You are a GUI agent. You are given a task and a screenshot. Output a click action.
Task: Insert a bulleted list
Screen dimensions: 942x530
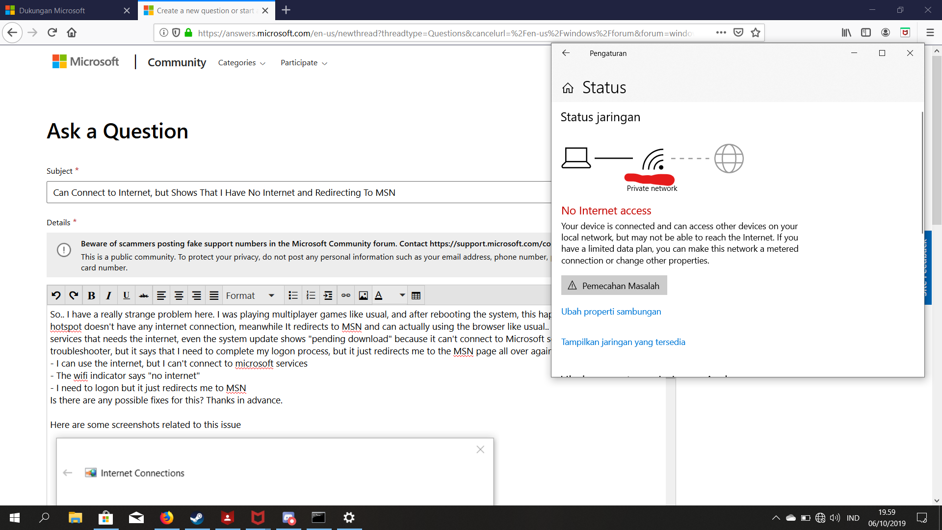(x=293, y=295)
